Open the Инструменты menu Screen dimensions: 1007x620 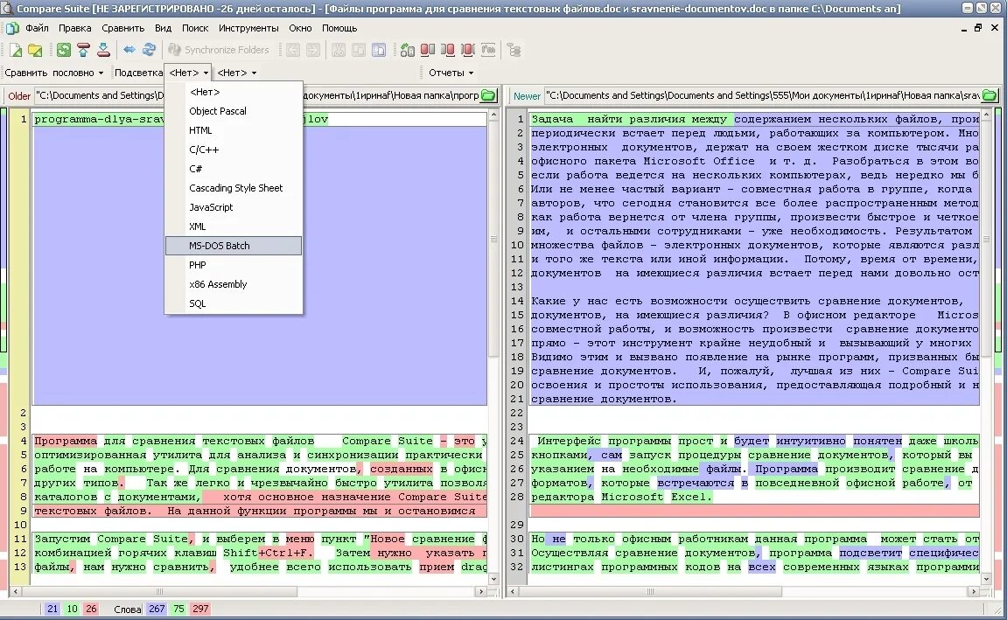click(x=248, y=28)
